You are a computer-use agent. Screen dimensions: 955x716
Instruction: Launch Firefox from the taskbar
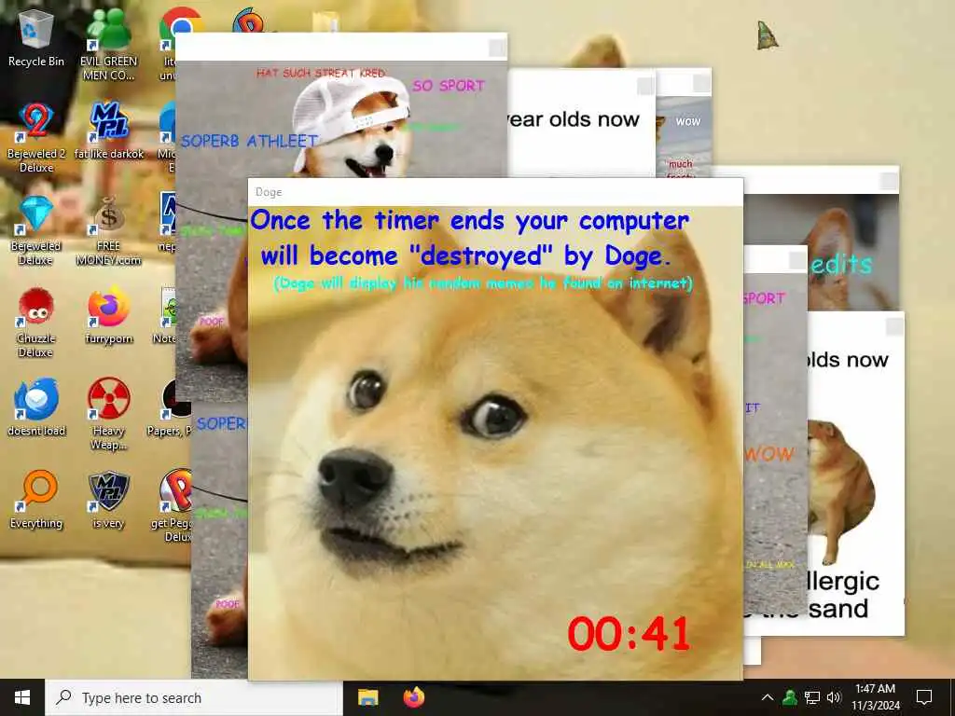click(x=414, y=697)
